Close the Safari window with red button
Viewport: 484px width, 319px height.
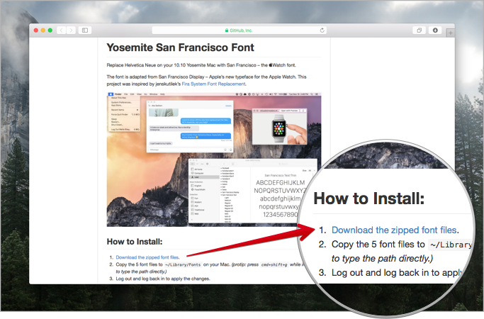36,30
